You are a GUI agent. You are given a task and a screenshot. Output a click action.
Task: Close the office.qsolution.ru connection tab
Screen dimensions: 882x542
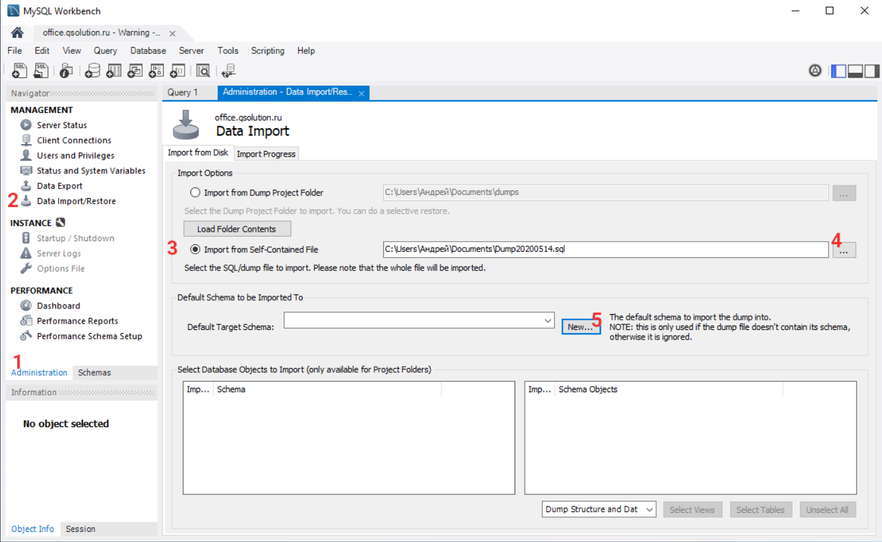pos(173,33)
